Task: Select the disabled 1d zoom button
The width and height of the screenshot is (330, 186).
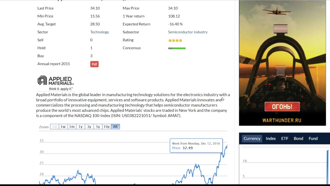Action: [54, 127]
